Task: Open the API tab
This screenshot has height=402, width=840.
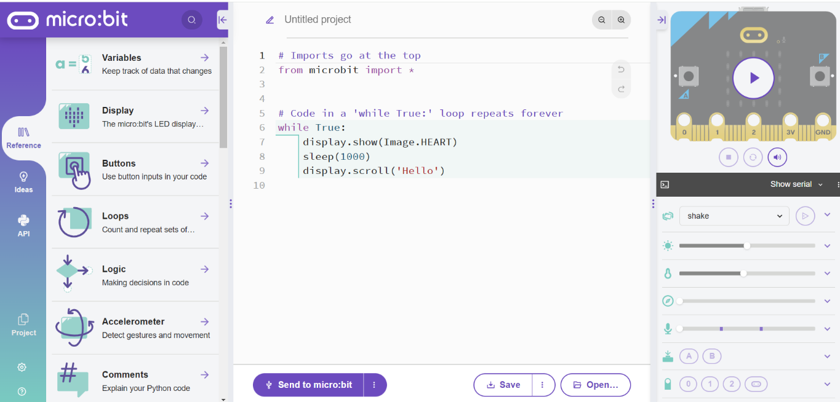Action: coord(23,226)
